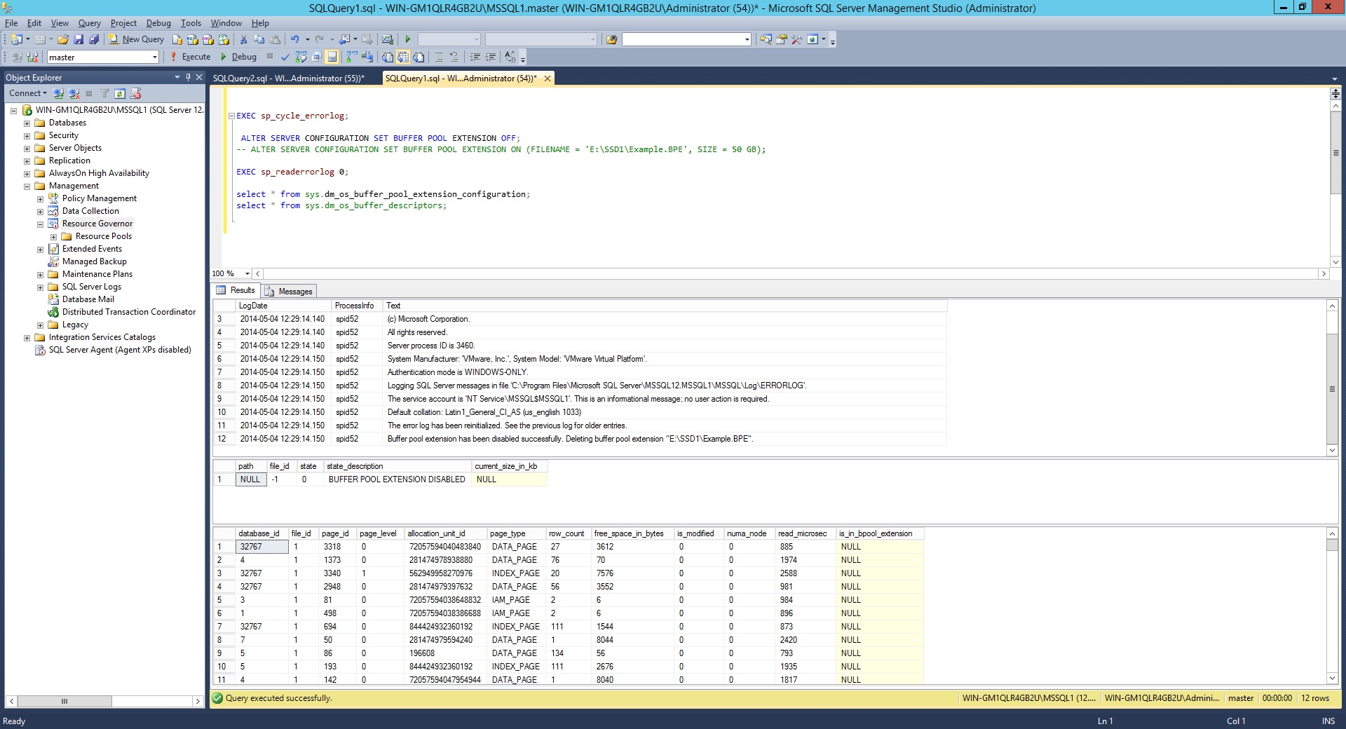The image size is (1346, 729).
Task: Click the Cut scissors toolbar icon
Action: [243, 39]
